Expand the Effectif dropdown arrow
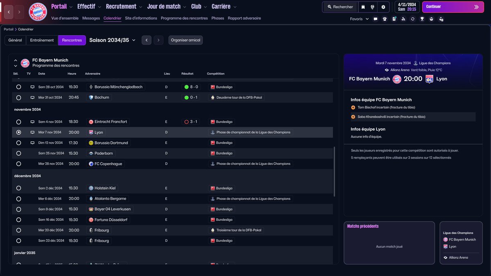The height and width of the screenshot is (276, 491). [100, 7]
